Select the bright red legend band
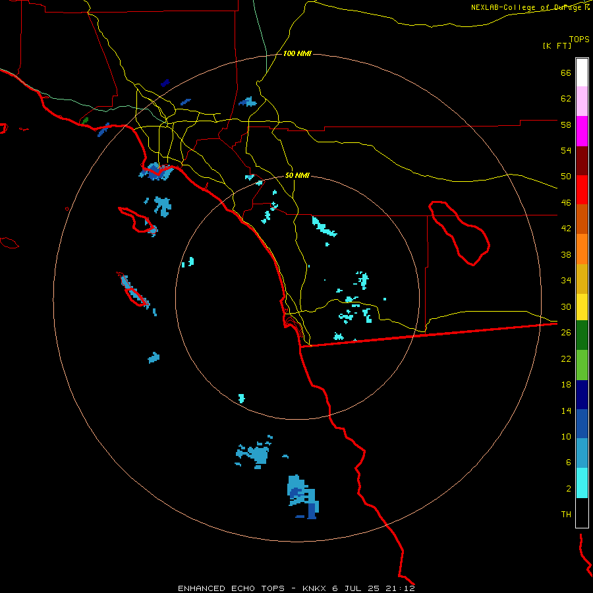The width and height of the screenshot is (593, 593). [x=582, y=190]
